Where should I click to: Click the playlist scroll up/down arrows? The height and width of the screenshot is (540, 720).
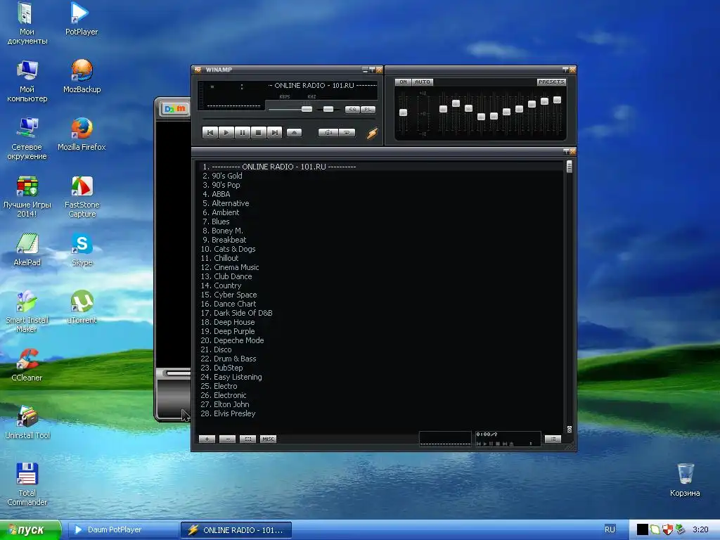point(570,430)
